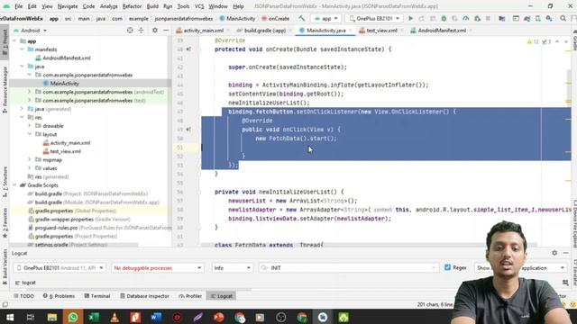Open Excel from the taskbar
This screenshot has height=324, width=577.
click(94, 317)
